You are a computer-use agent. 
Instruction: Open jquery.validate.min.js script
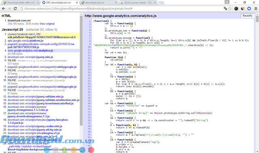[x=36, y=96]
